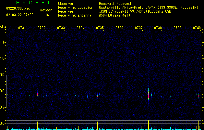Click the 0.6 kHz axis label
The image size is (204, 130).
tap(3, 123)
